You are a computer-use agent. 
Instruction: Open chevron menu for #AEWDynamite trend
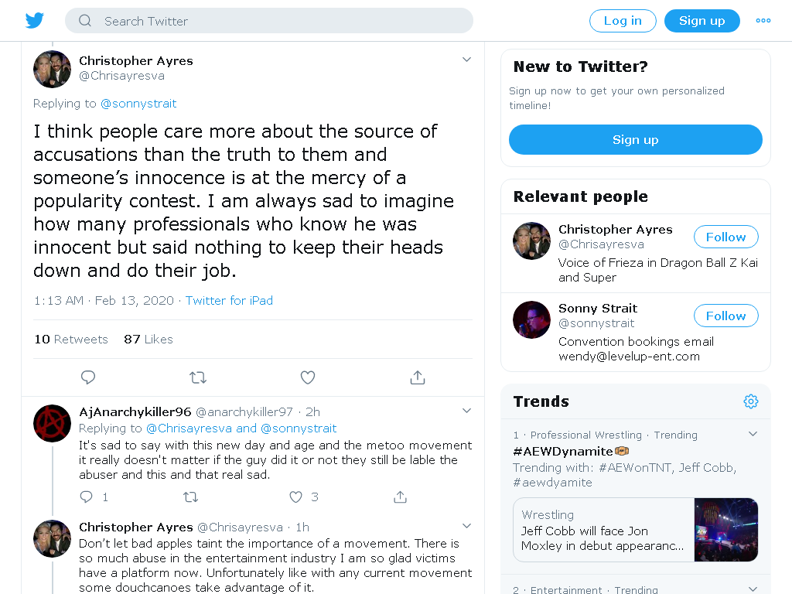[x=753, y=434]
